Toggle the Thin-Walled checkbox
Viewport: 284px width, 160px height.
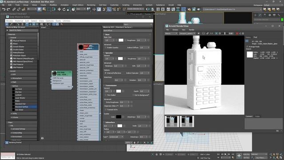(x=106, y=95)
